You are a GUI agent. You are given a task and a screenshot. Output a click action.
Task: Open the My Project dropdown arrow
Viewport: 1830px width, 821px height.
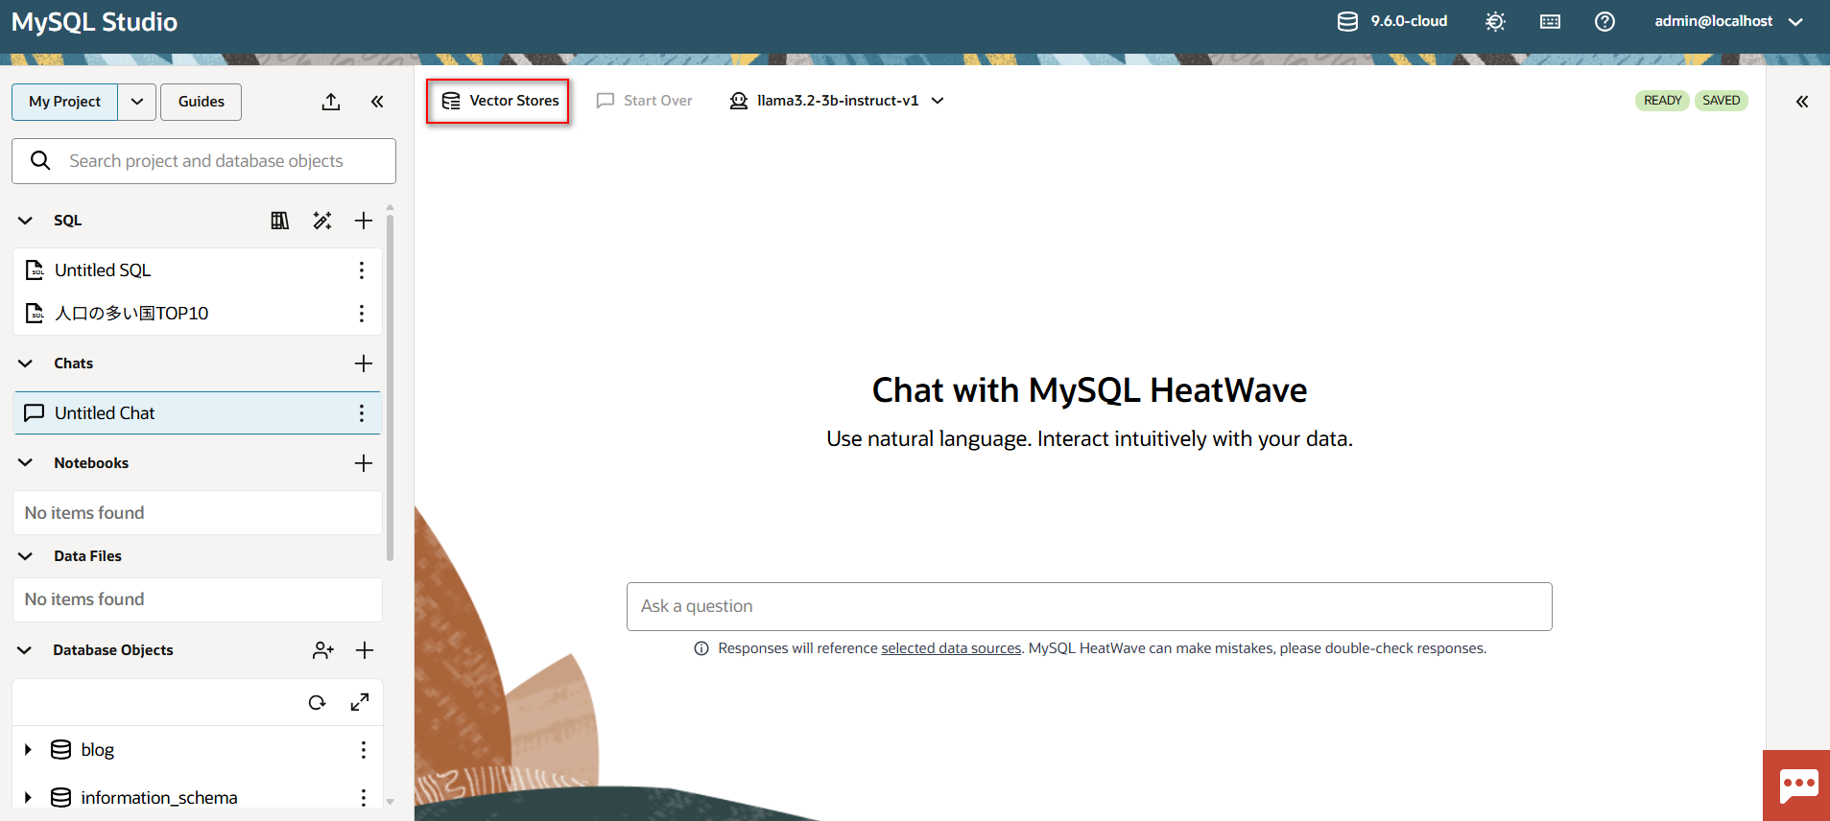pos(137,102)
